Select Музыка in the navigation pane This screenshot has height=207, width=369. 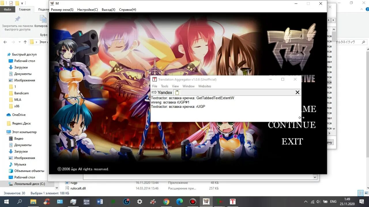coord(20,164)
